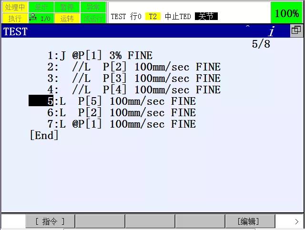
Task: Click FINE termination on line 5
Action: (x=183, y=101)
